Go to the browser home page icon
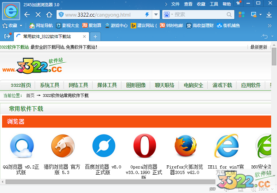The image size is (277, 193). tap(49, 15)
